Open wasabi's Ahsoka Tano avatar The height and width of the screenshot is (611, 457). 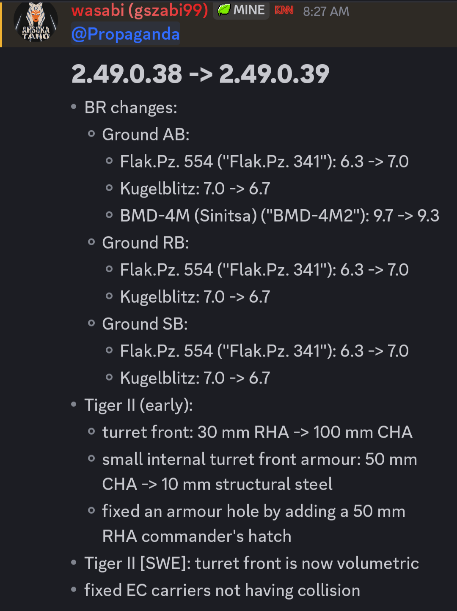(36, 23)
